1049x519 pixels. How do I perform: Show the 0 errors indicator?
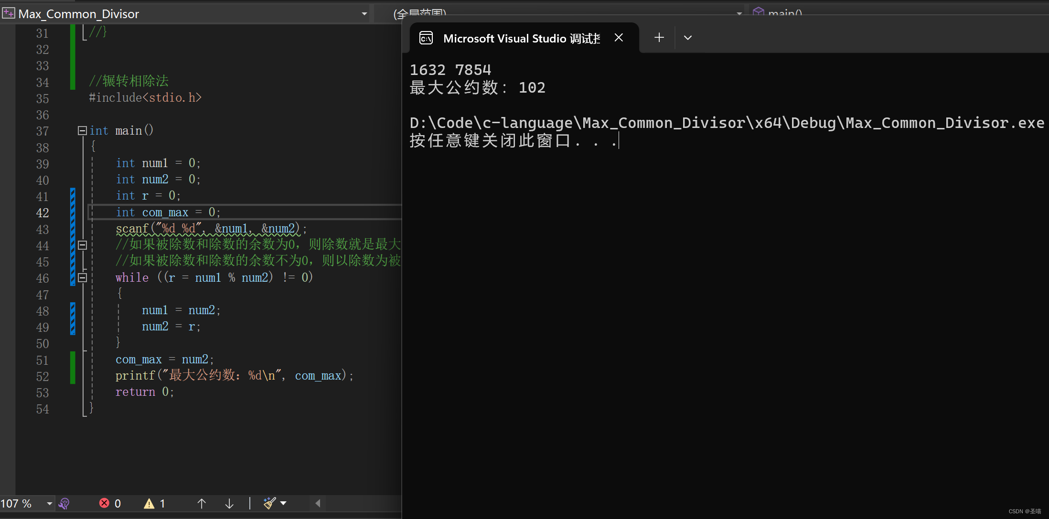(110, 503)
